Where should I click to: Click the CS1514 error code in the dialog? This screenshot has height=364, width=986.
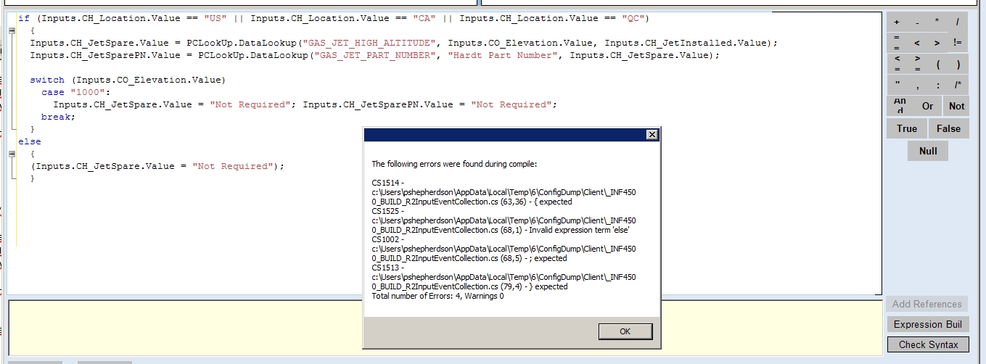(x=386, y=183)
